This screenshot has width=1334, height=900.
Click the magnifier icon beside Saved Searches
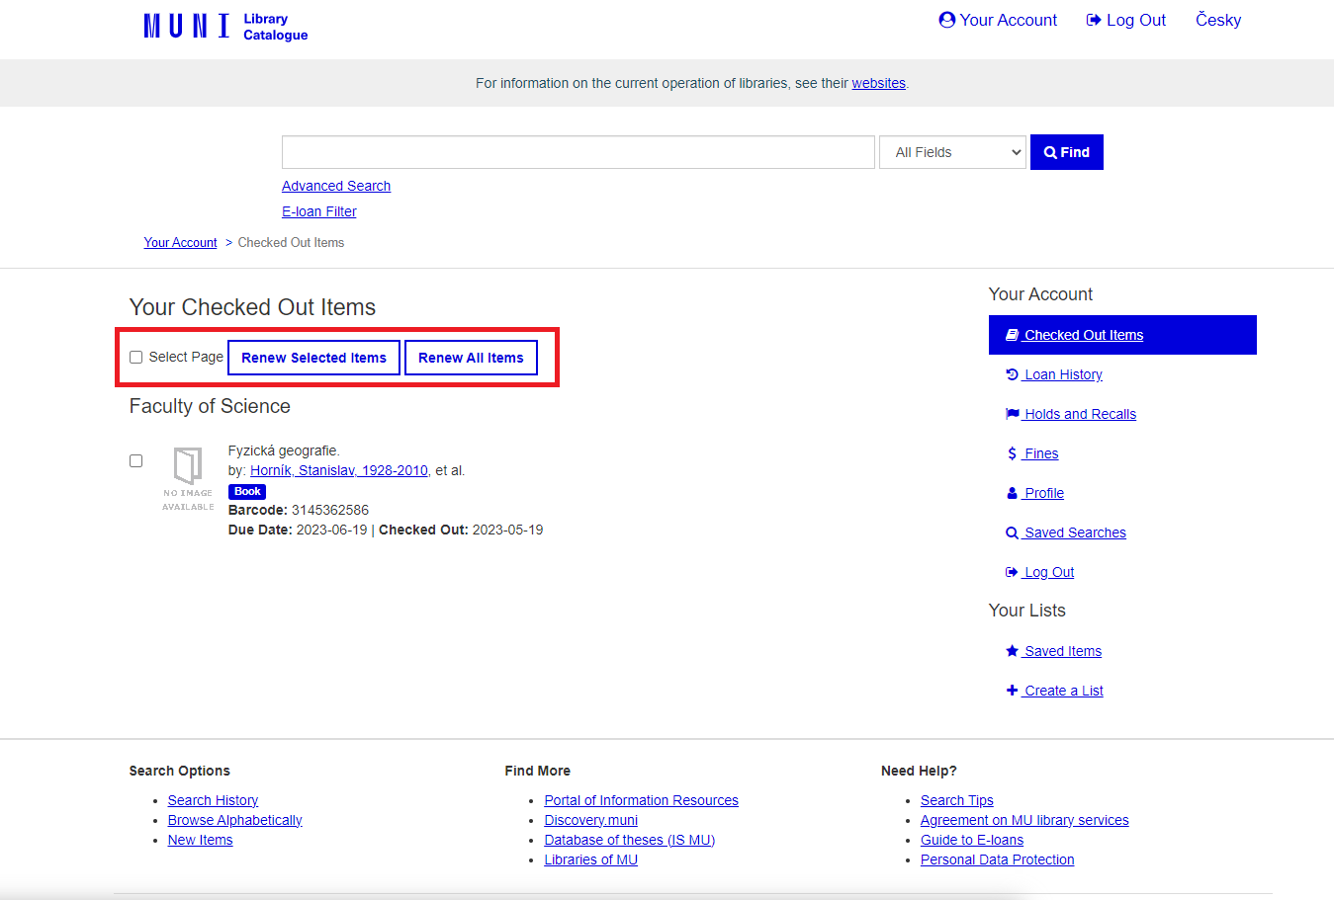tap(1012, 532)
